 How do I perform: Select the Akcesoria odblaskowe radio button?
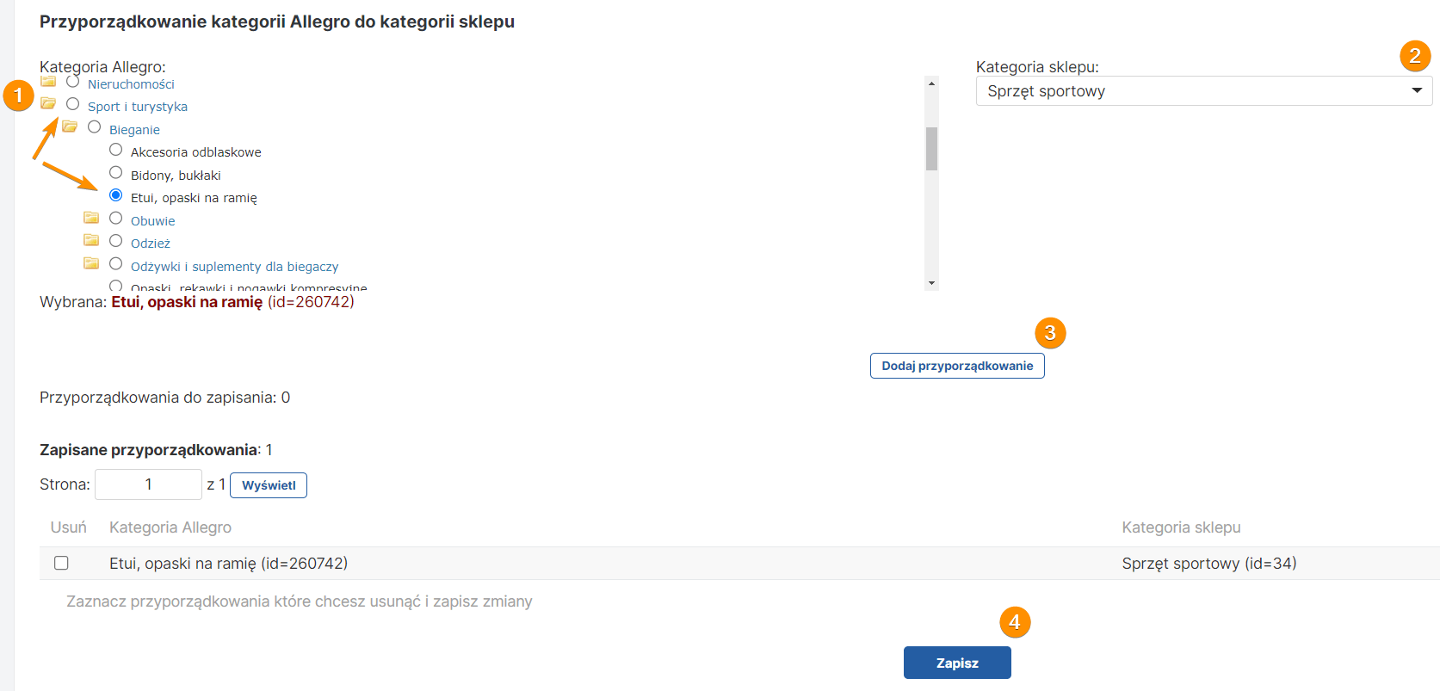pyautogui.click(x=116, y=150)
